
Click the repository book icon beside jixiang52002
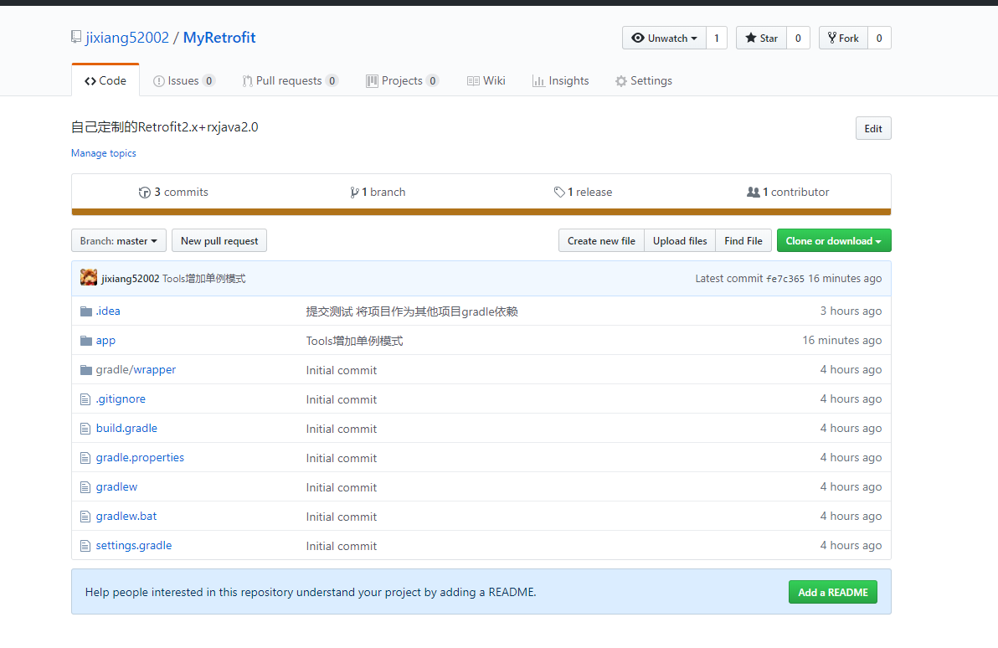(x=76, y=37)
